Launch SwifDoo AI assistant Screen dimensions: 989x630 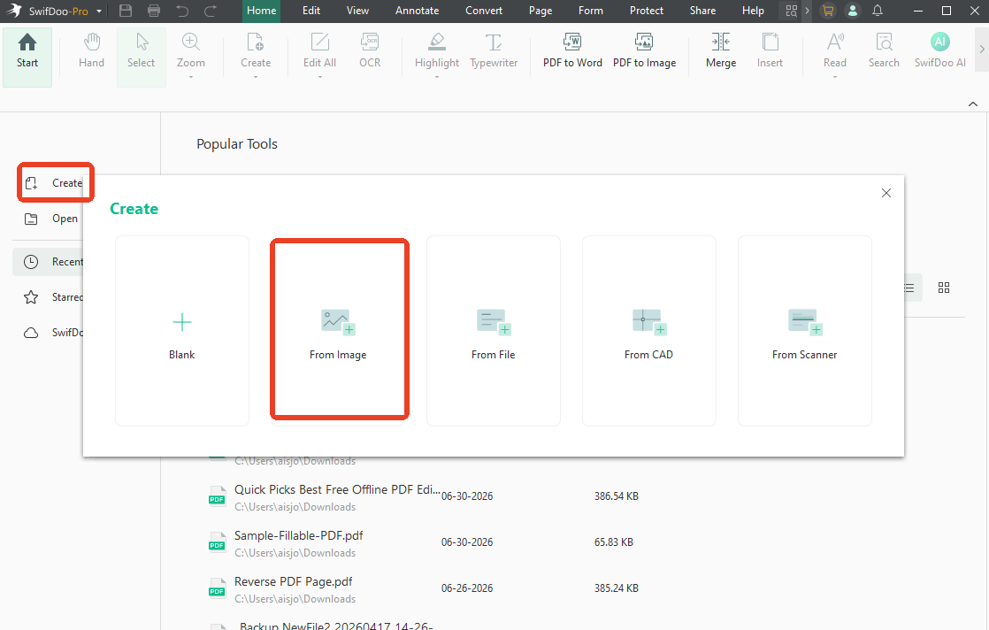(939, 51)
